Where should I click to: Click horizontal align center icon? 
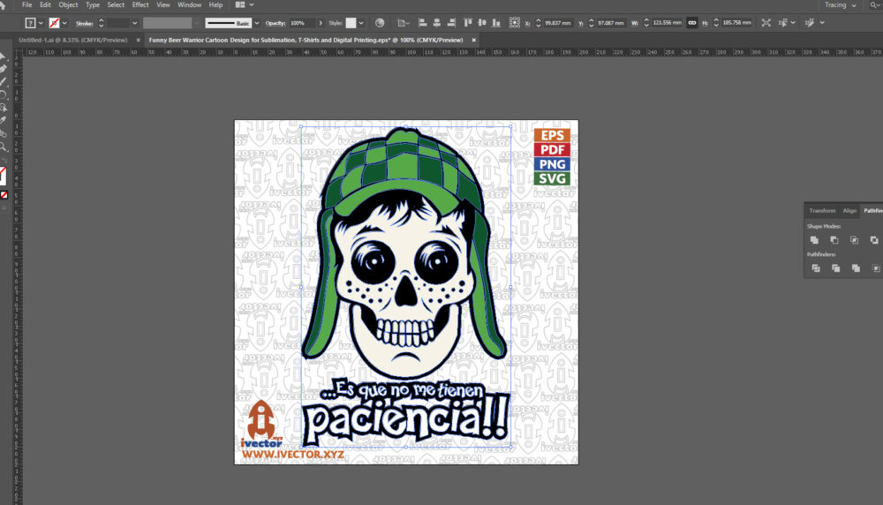pyautogui.click(x=436, y=23)
